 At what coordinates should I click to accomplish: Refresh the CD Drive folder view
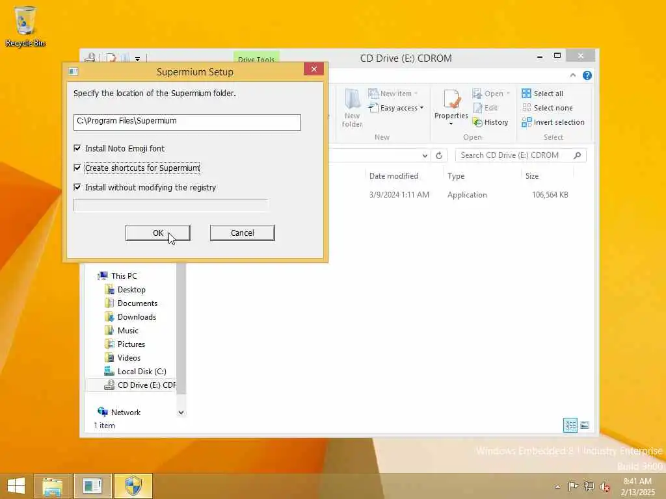click(439, 156)
